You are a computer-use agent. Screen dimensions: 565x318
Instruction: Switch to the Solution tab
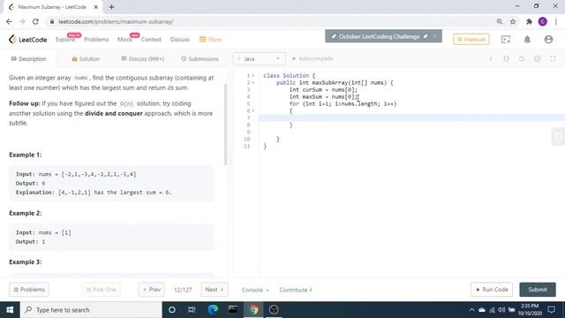(x=86, y=59)
